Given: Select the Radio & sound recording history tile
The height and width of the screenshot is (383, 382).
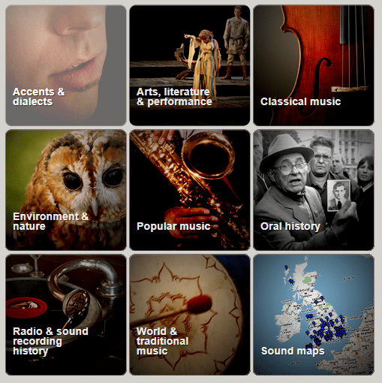Looking at the screenshot, I should pyautogui.click(x=66, y=315).
